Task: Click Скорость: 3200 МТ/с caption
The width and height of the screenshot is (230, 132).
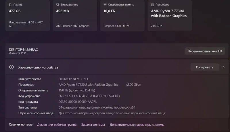Action: 116,26
